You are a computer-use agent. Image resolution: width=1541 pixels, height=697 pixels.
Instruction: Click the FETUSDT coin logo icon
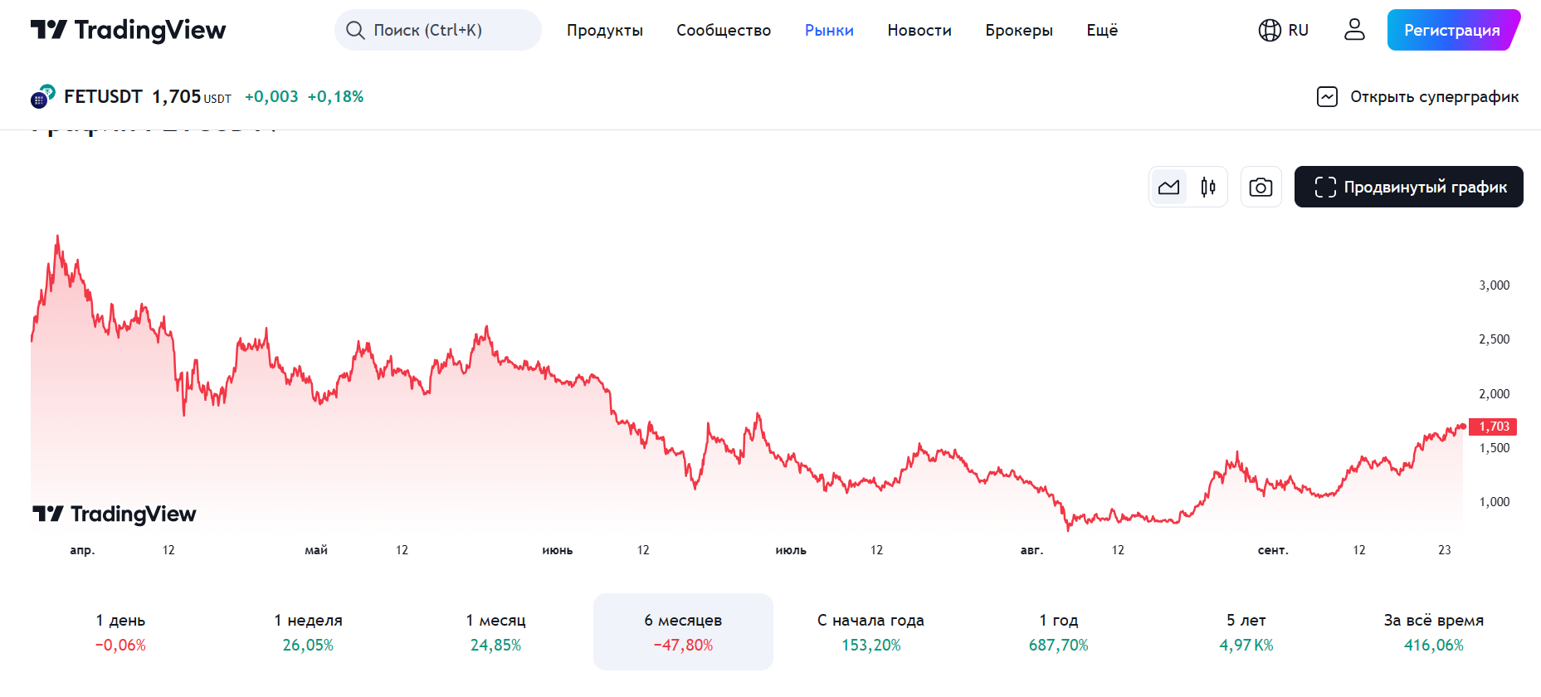tap(42, 96)
